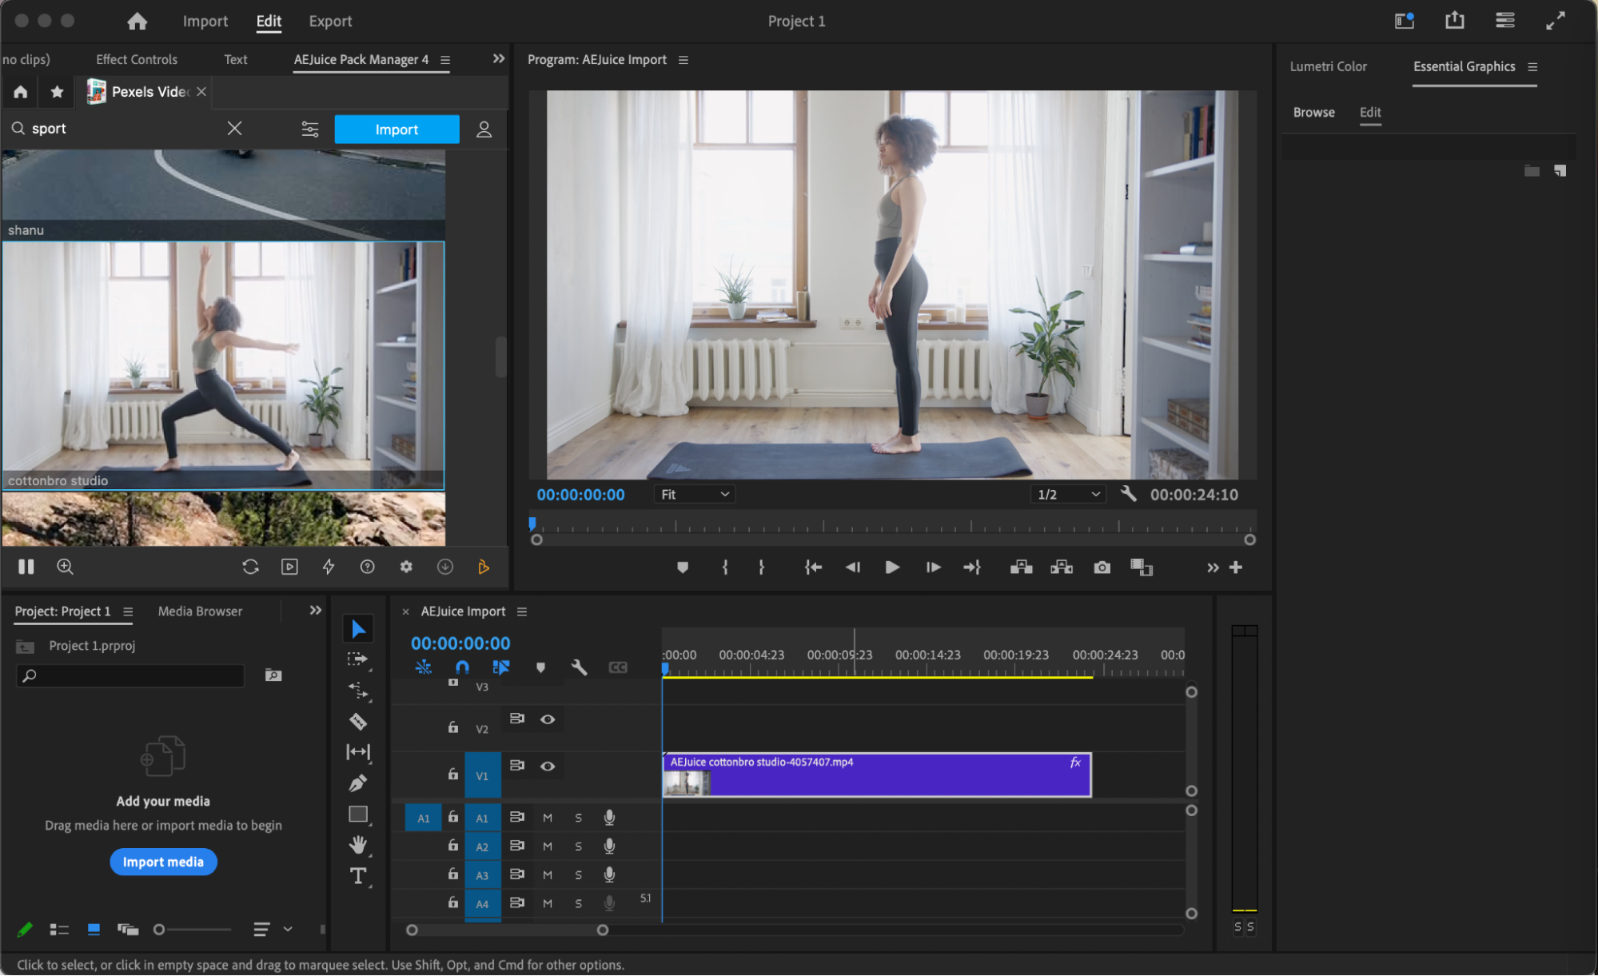Click the Export Frame camera icon

click(x=1102, y=568)
